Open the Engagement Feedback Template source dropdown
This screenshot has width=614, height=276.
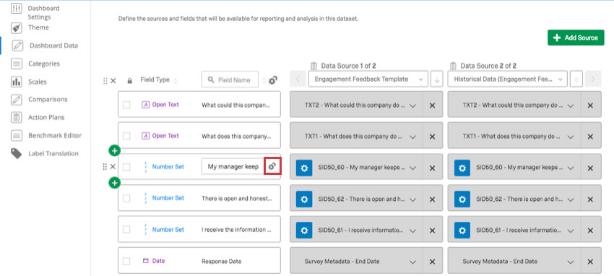click(368, 79)
